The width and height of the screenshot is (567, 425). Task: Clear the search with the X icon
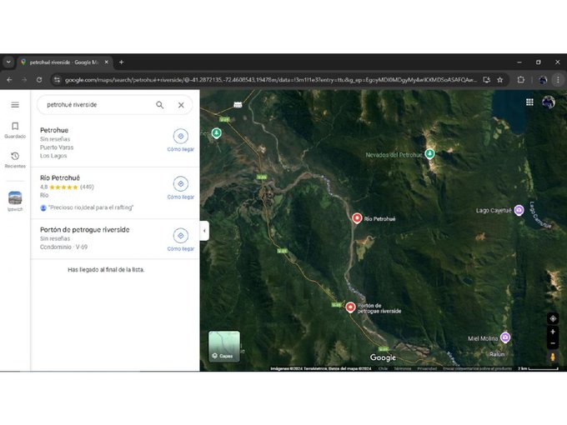tap(181, 105)
